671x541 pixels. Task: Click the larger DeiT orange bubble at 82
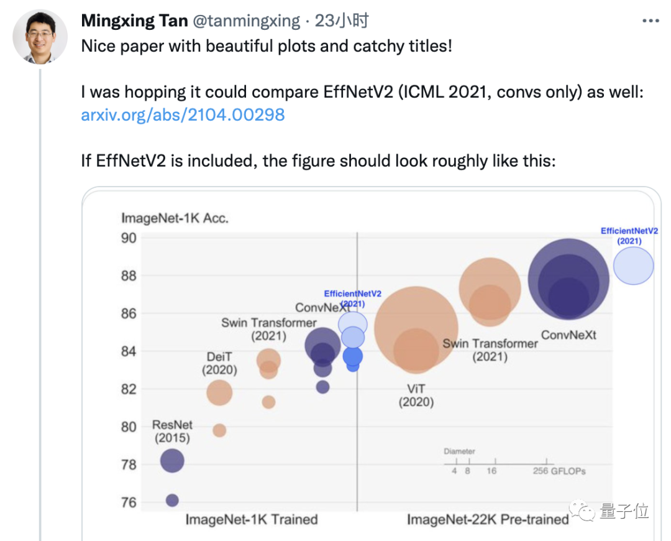click(219, 392)
